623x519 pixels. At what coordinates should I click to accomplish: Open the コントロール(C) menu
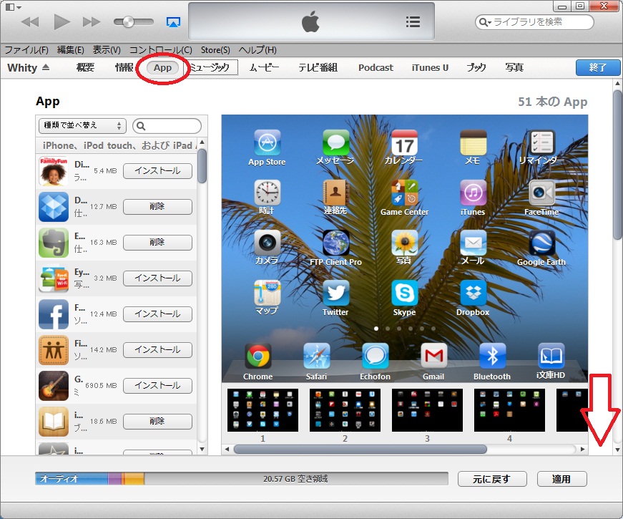[160, 49]
